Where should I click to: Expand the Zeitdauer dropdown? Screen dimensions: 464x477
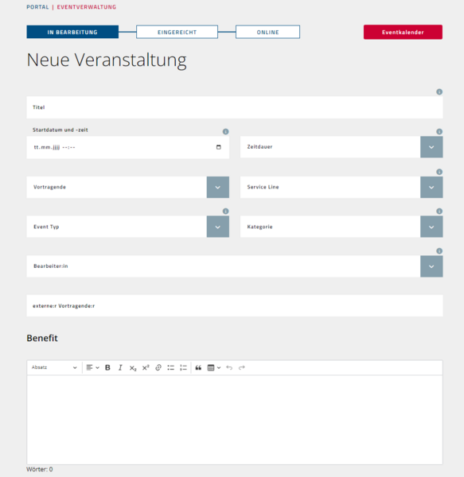pos(431,147)
